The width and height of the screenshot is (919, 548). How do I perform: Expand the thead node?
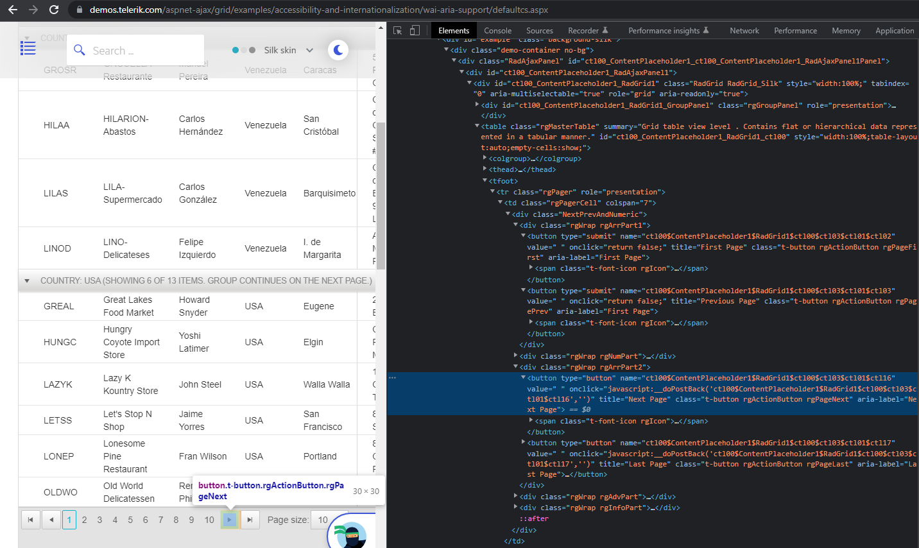tap(485, 169)
